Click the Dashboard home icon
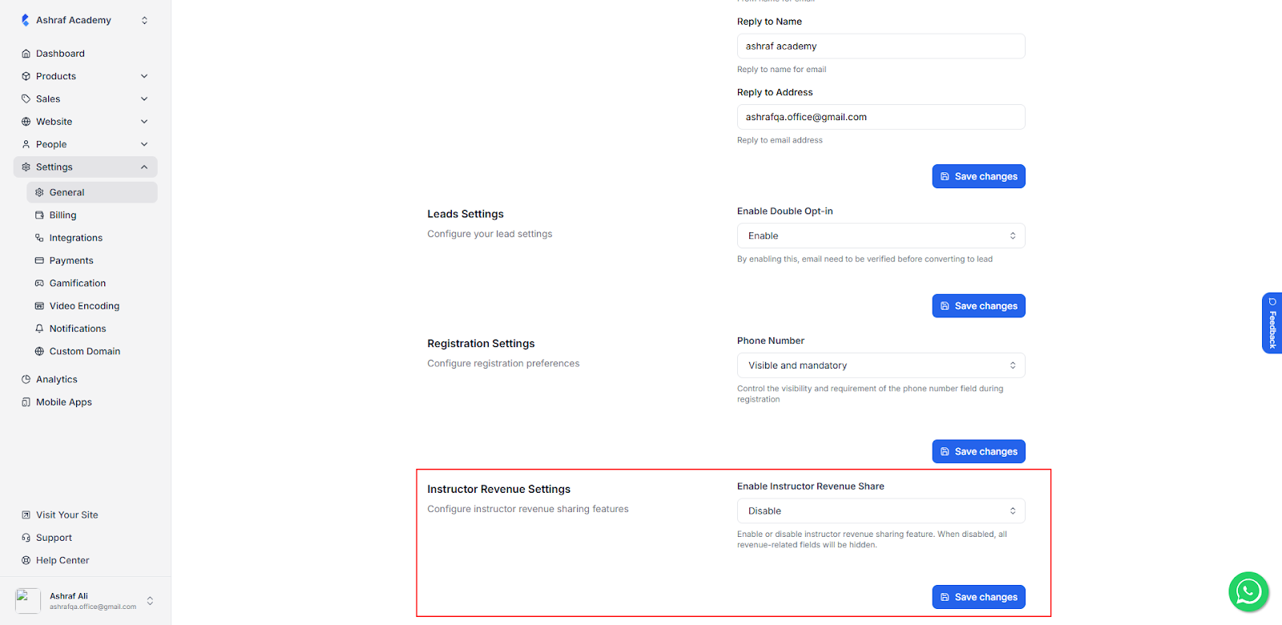This screenshot has width=1282, height=625. coord(26,54)
